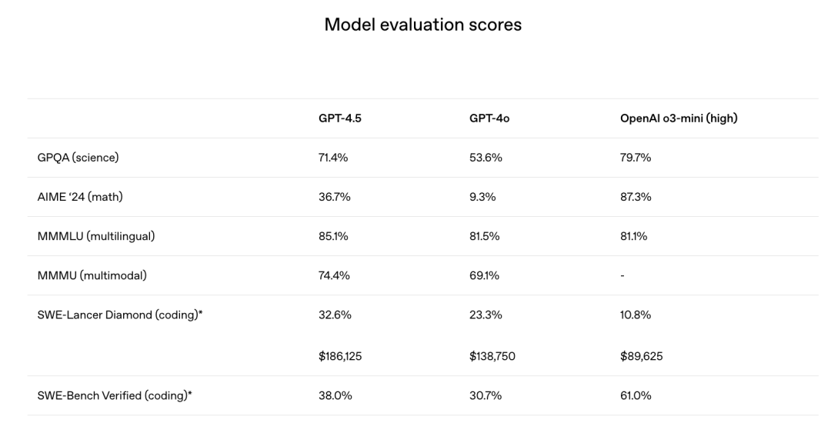Click the dash in the MMMU o3-mini cell

[622, 275]
